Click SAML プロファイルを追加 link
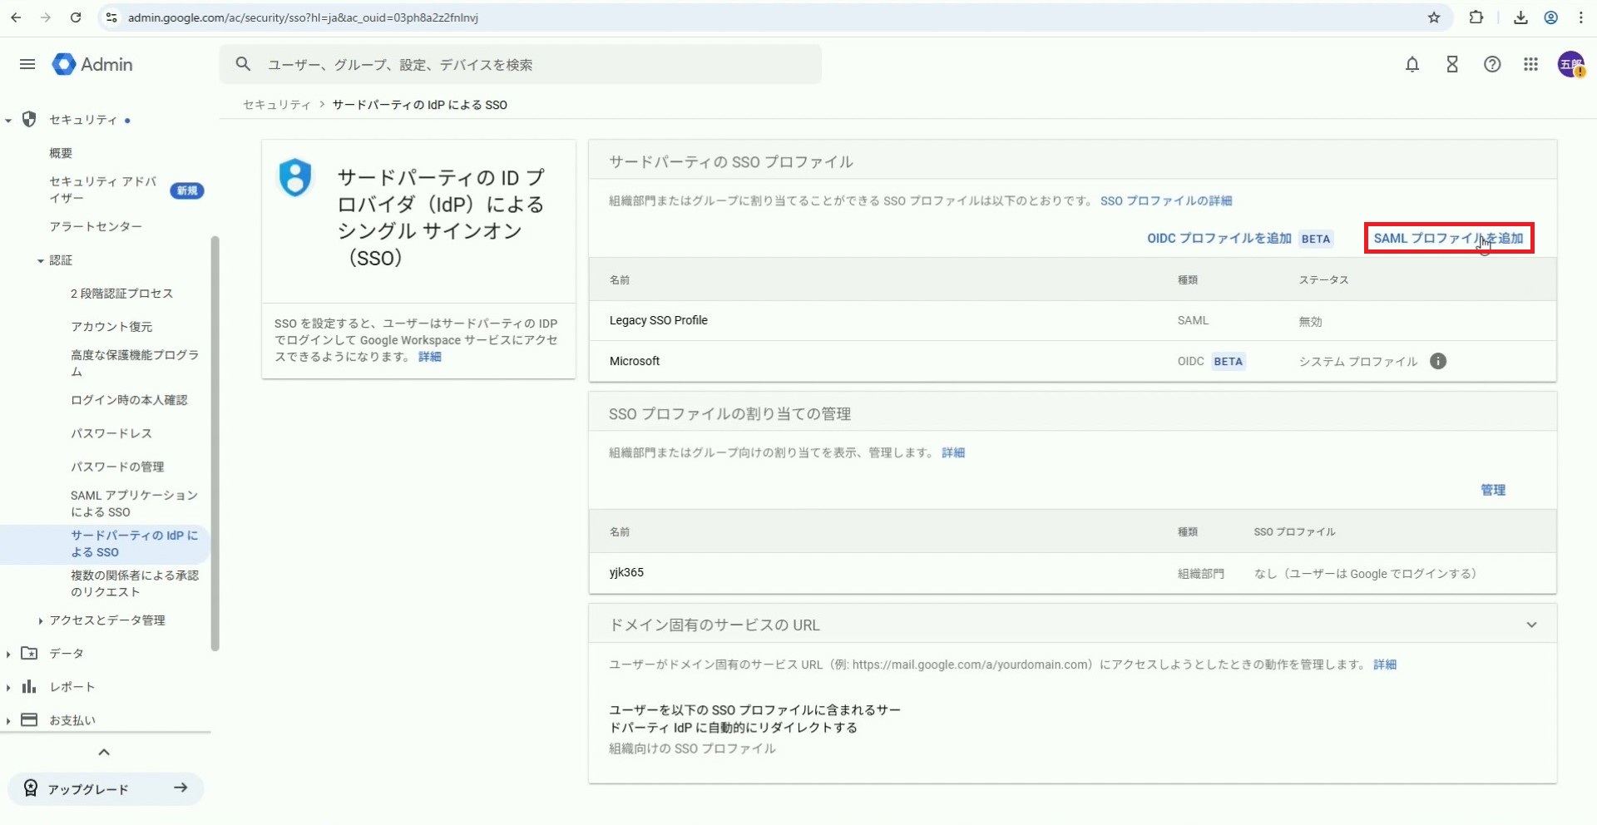Image resolution: width=1597 pixels, height=825 pixels. click(1447, 239)
